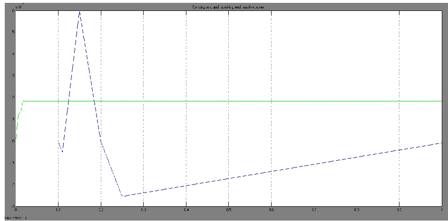Click the Time offset label
The image size is (448, 221).
[16, 218]
